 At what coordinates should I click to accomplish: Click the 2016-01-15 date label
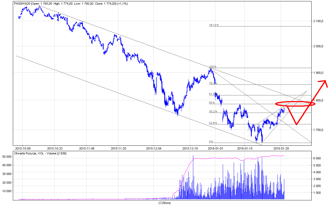click(x=245, y=148)
